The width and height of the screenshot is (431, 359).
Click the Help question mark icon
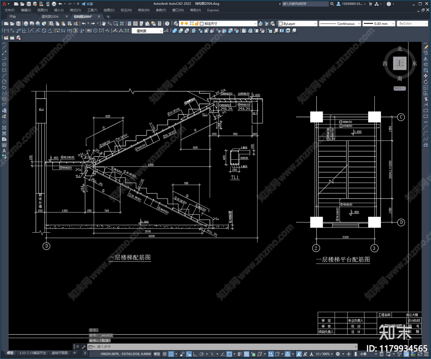click(x=167, y=24)
